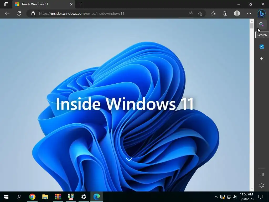
Task: Click the scrollbar up arrow
Action: 252,21
